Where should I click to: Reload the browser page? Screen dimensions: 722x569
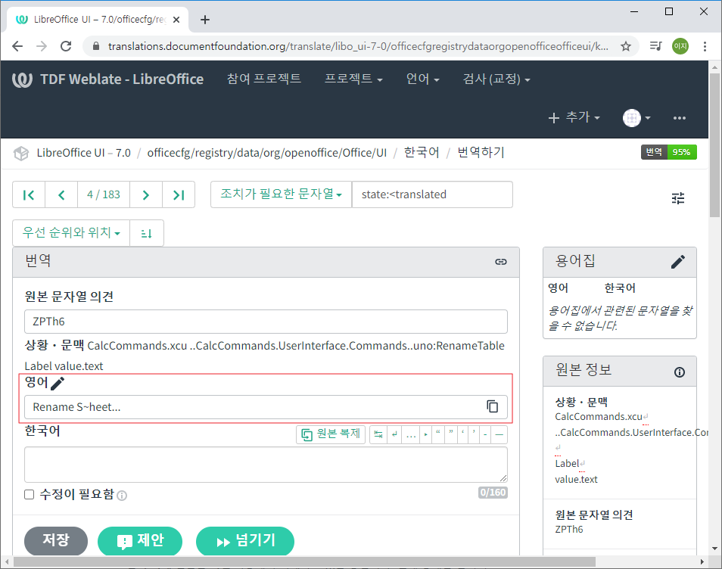point(66,46)
